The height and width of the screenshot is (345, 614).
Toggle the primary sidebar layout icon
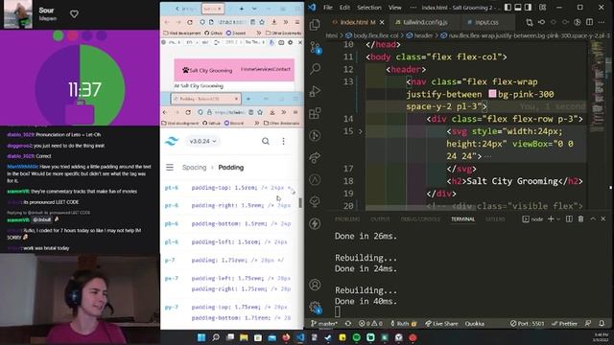click(508, 7)
